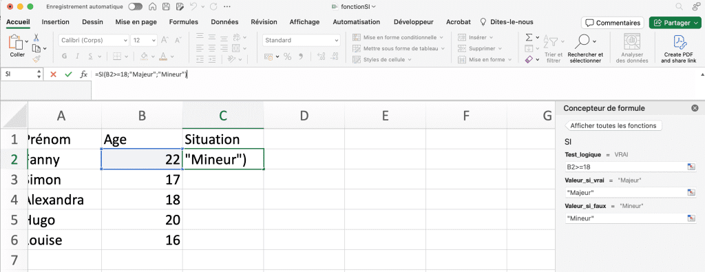Confirm formula with green checkmark

68,74
